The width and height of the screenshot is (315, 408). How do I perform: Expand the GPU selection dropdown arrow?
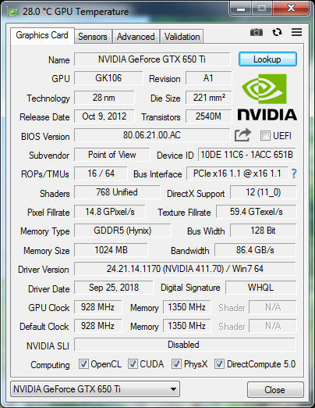(173, 389)
